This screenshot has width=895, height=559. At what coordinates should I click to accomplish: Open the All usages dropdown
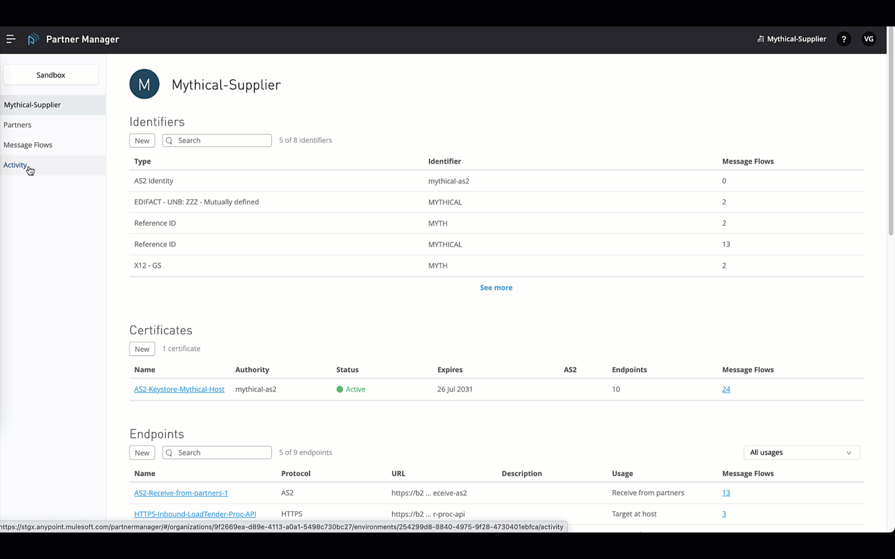[801, 453]
